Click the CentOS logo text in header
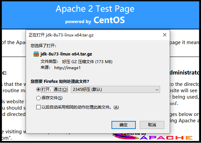 [x=109, y=20]
